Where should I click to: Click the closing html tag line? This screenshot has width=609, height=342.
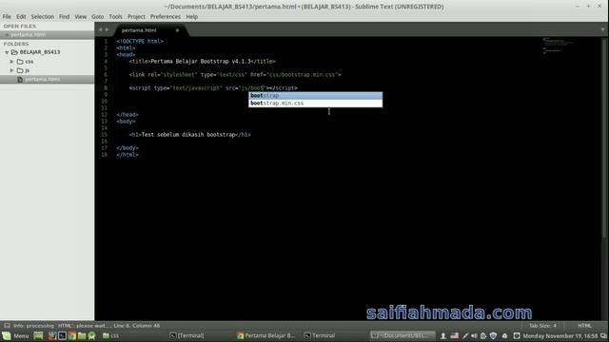pyautogui.click(x=128, y=154)
